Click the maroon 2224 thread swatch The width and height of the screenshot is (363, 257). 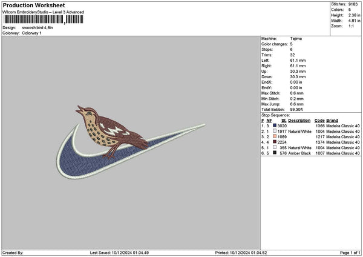[x=275, y=142]
